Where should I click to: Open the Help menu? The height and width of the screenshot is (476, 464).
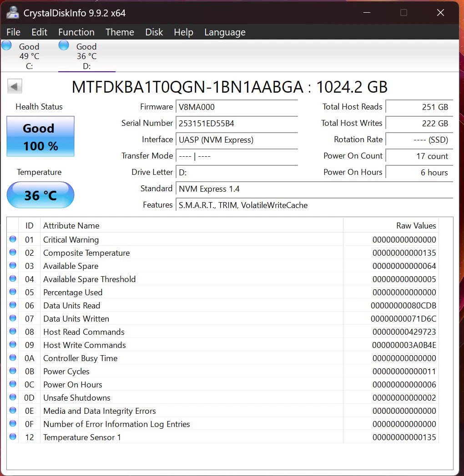coord(183,32)
